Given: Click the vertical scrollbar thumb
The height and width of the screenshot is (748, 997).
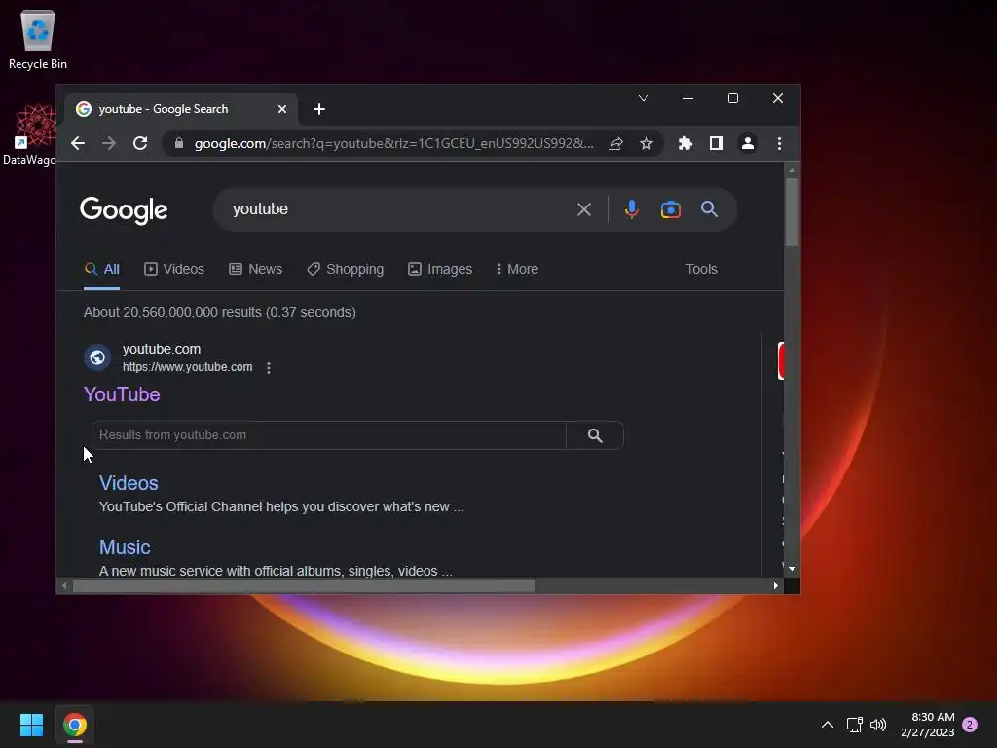Looking at the screenshot, I should click(x=792, y=212).
